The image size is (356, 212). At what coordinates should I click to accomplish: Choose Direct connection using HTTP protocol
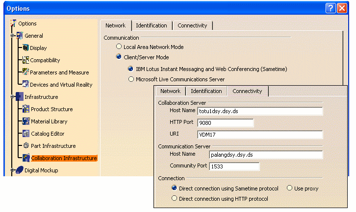coord(174,199)
